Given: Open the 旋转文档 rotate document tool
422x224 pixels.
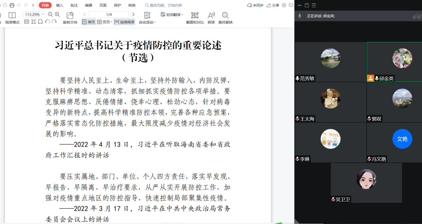Looking at the screenshot, I should (70, 18).
